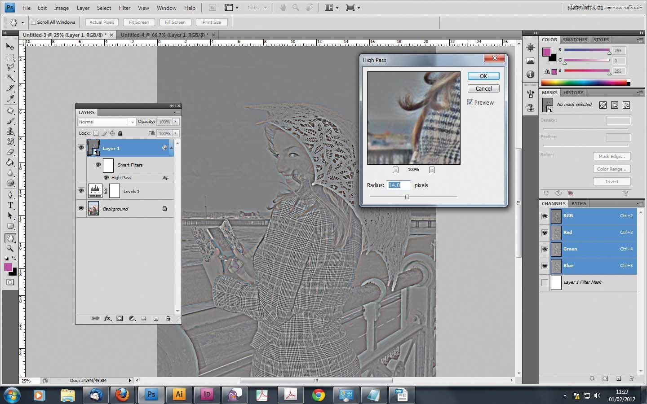Enable Scroll All Windows checkbox
This screenshot has width=647, height=404.
pos(33,22)
